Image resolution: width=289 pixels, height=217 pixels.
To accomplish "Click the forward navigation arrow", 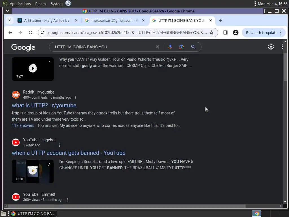I will 20,32.
